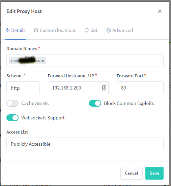Save the proxy host settings

click(154, 173)
